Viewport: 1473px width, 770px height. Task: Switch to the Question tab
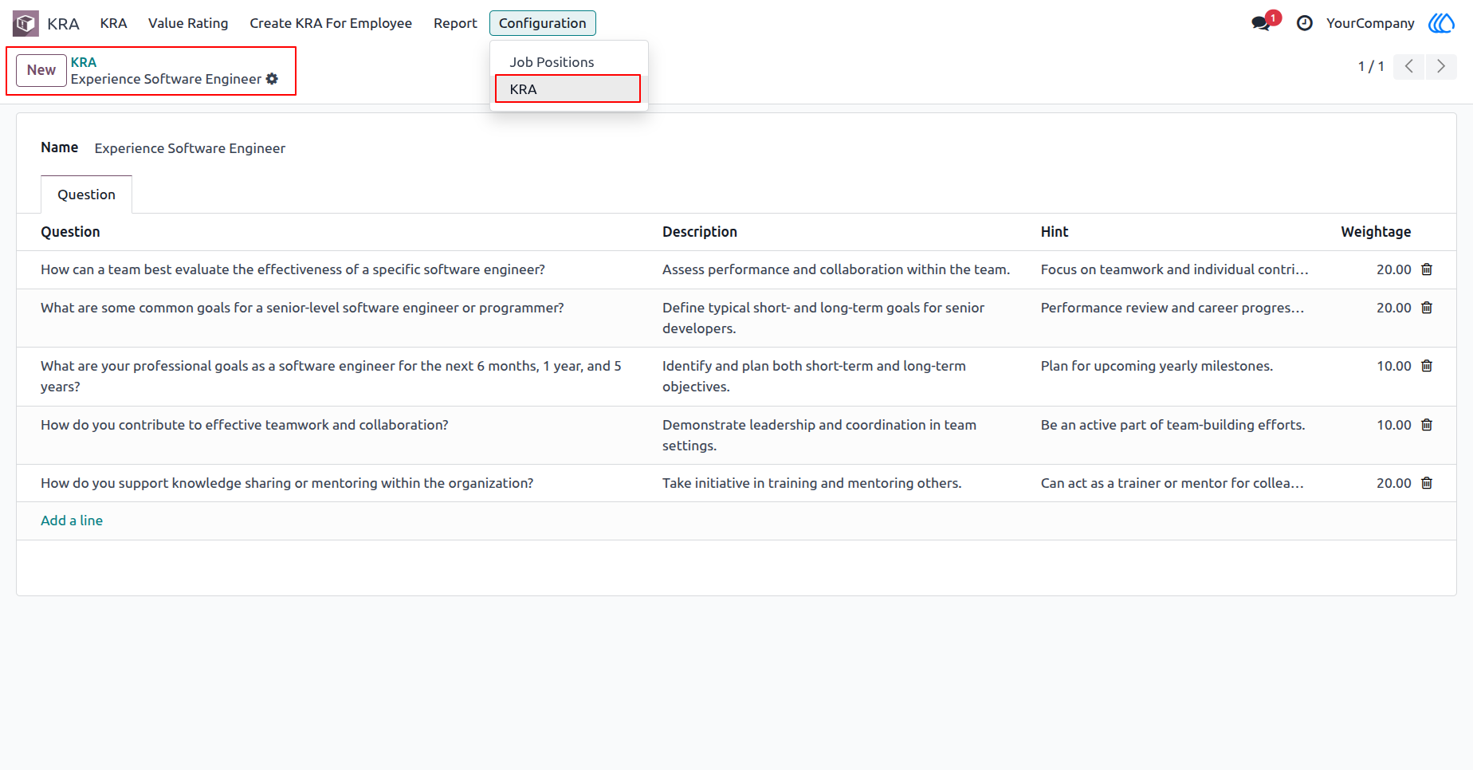(86, 194)
